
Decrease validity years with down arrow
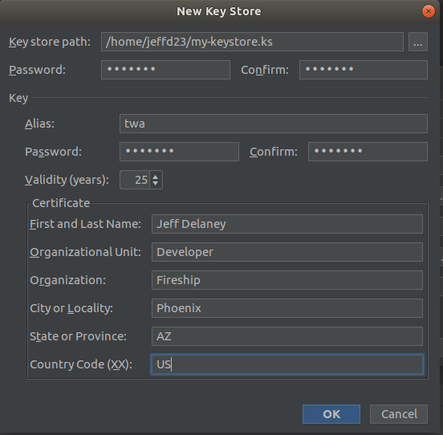156,183
